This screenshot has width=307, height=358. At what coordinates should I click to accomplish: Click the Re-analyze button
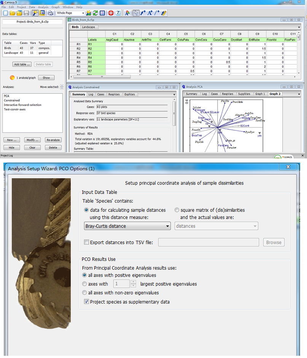point(53,140)
